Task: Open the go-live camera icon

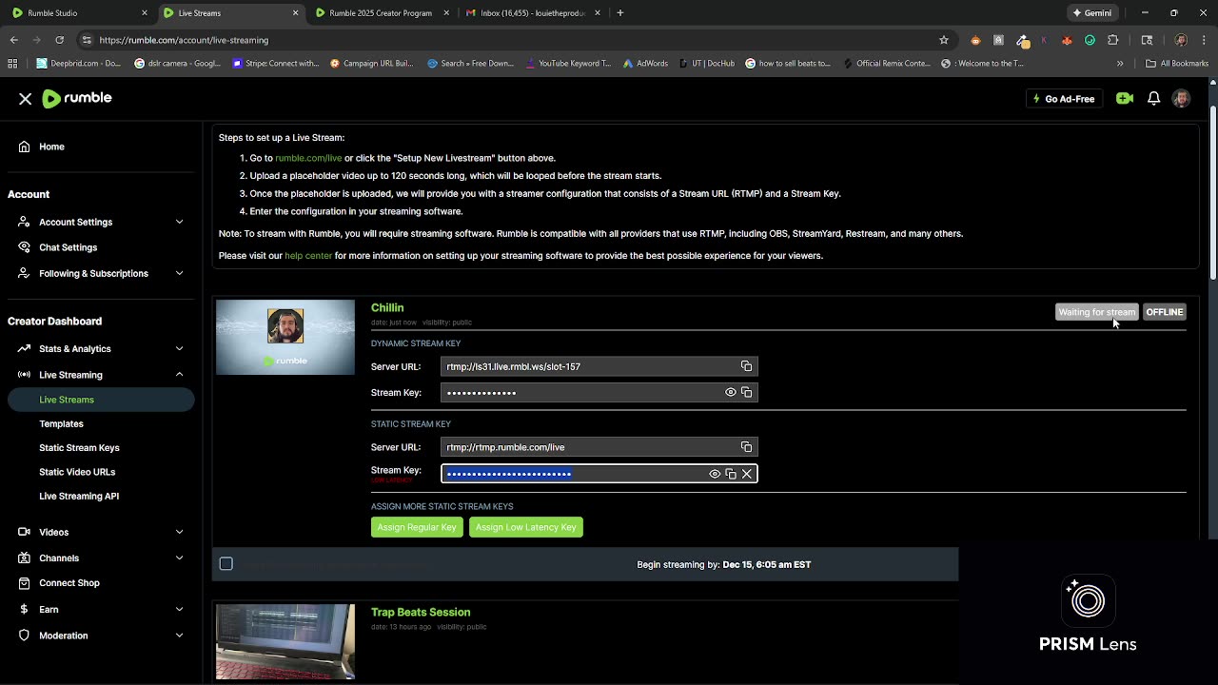Action: tap(1125, 99)
